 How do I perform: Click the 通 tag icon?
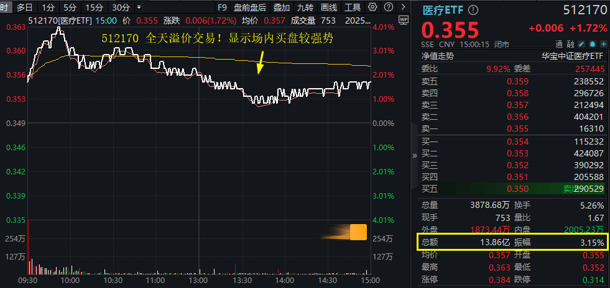click(560, 44)
